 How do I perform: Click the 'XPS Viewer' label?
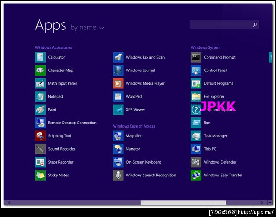pos(135,110)
